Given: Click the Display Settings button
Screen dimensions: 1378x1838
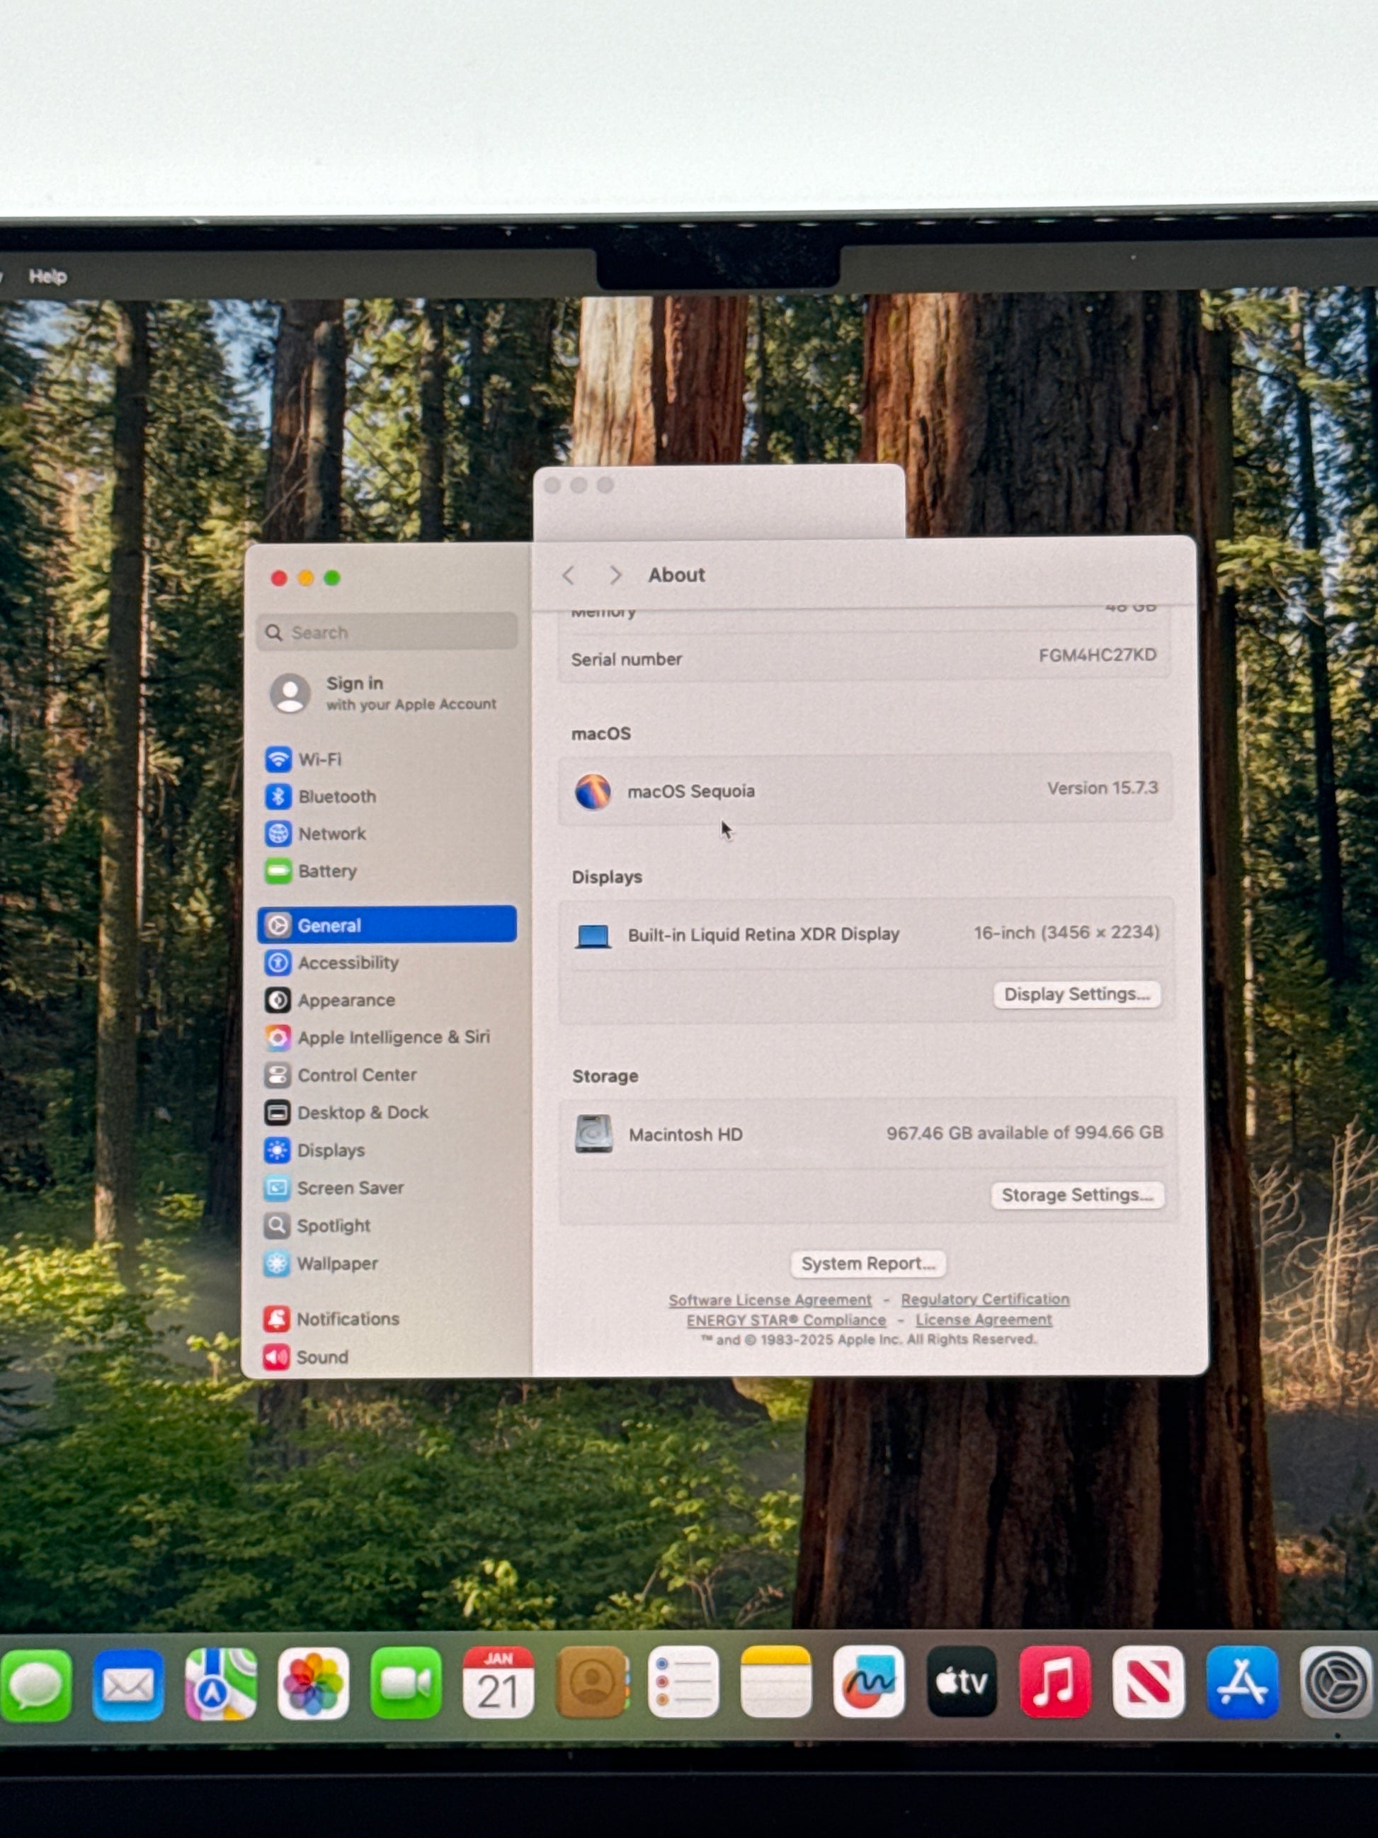Looking at the screenshot, I should point(1076,994).
